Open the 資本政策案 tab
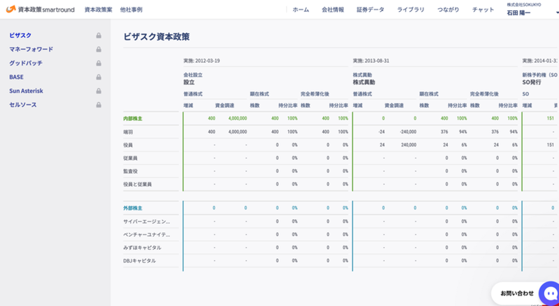 pyautogui.click(x=98, y=10)
